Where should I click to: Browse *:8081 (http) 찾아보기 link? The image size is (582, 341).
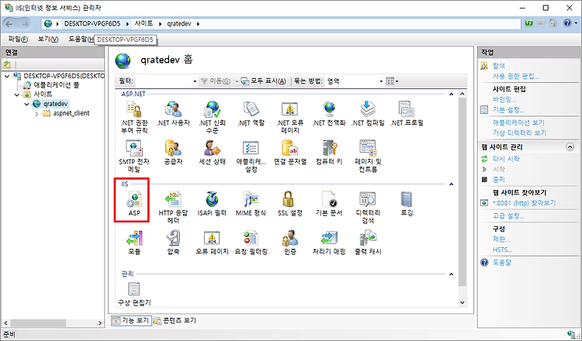pyautogui.click(x=524, y=203)
